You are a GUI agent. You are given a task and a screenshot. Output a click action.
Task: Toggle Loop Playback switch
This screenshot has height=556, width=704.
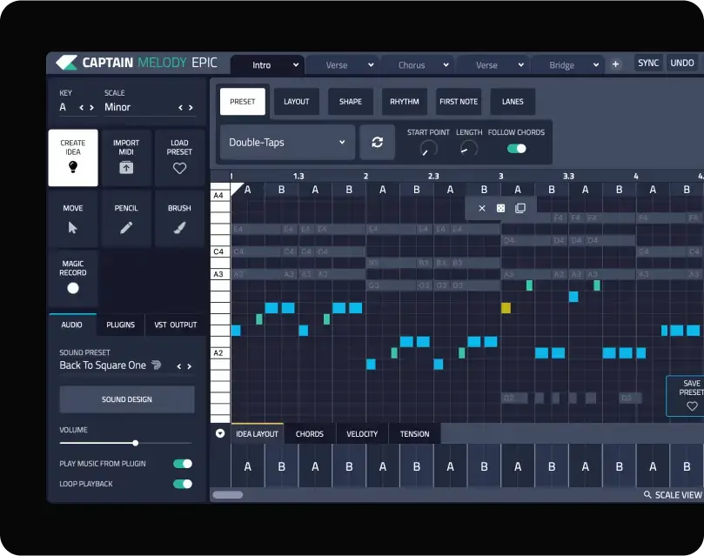(182, 484)
